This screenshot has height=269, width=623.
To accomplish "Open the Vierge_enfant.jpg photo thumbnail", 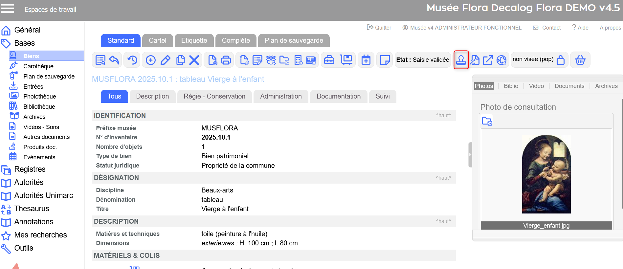I will [546, 174].
